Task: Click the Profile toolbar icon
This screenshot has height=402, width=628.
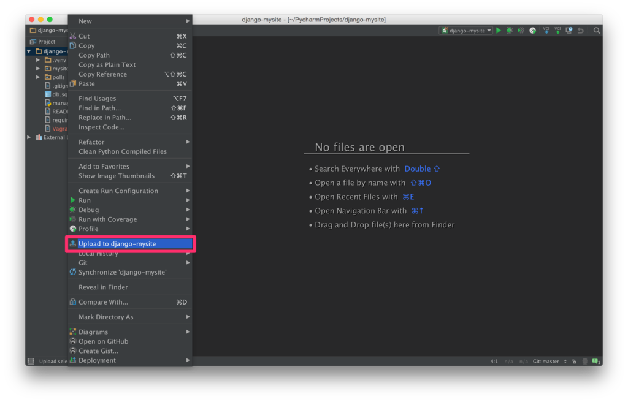Action: pyautogui.click(x=532, y=31)
